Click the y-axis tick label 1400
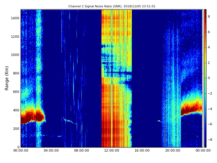Image resolution: width=217 pixels, height=163 pixels. pos(15,18)
